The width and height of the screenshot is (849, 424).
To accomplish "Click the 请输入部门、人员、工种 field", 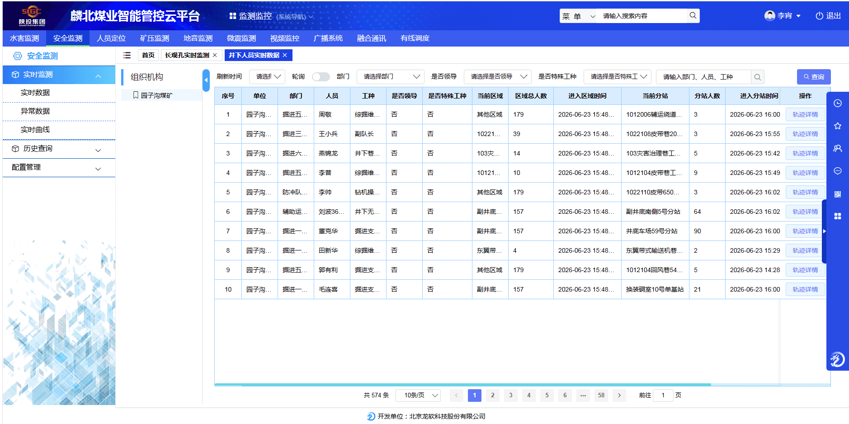I will pyautogui.click(x=703, y=77).
